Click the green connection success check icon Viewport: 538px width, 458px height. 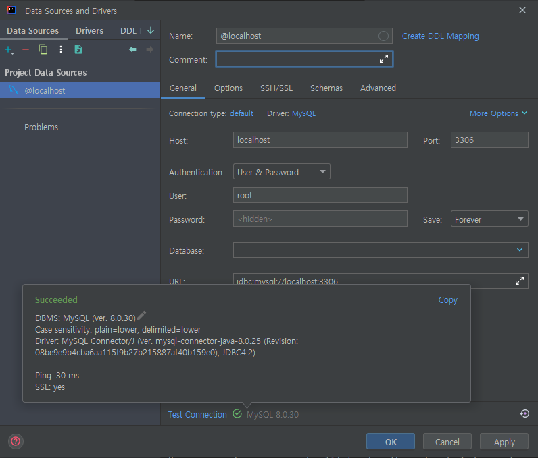tap(237, 414)
